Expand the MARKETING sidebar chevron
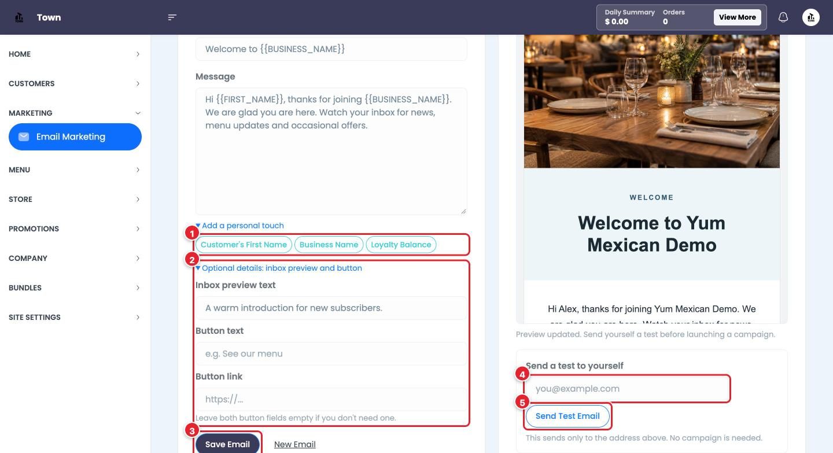The height and width of the screenshot is (453, 833). [x=138, y=113]
